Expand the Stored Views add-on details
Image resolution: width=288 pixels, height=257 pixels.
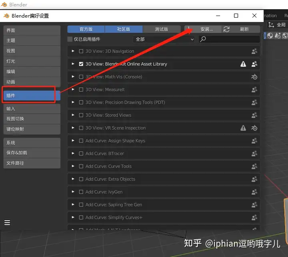(73, 115)
